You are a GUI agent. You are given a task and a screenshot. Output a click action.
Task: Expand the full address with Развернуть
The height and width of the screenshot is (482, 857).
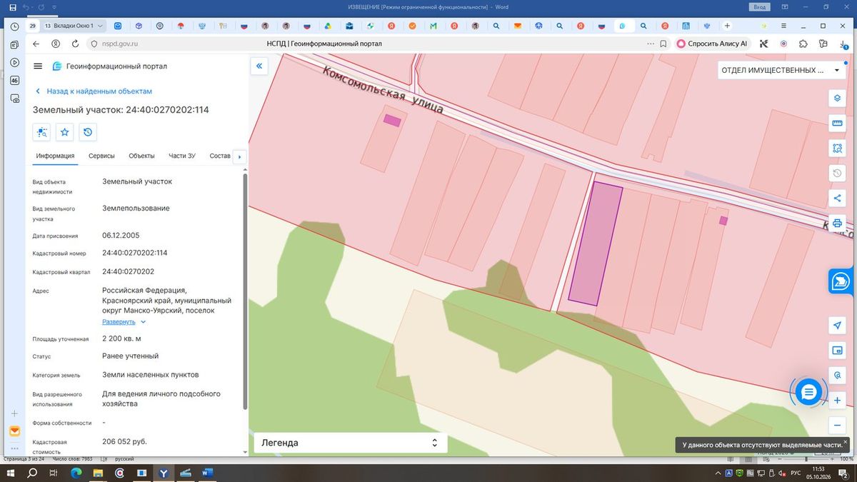pos(124,322)
